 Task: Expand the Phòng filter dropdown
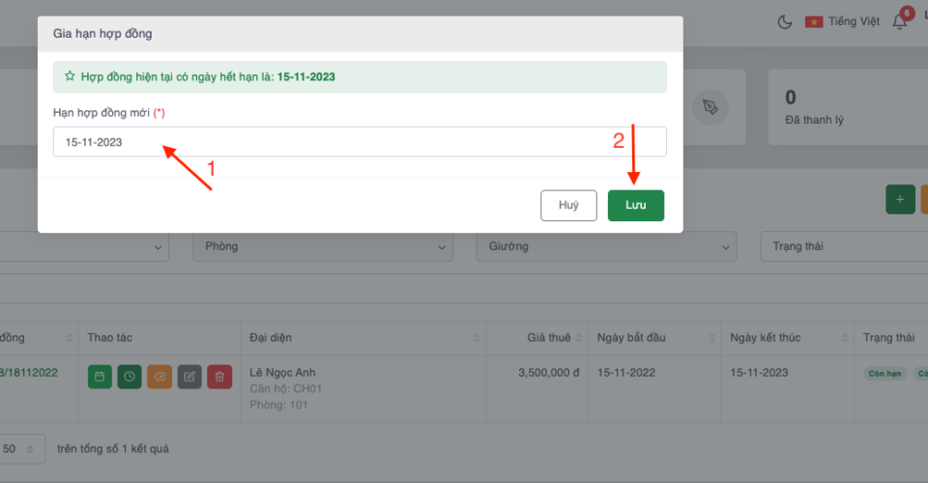coord(323,246)
